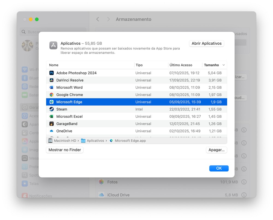
Task: Sort apps by Último Acesso column
Action: coord(181,65)
